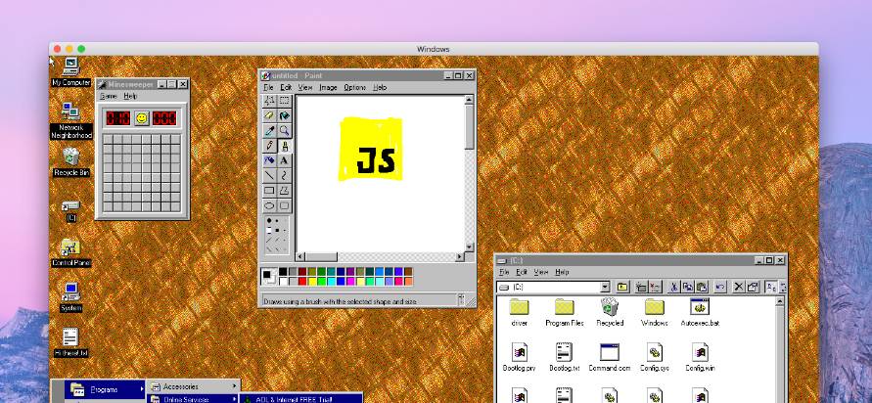Click Map Network Drive icon in C: toolbar
The width and height of the screenshot is (872, 403).
point(641,287)
